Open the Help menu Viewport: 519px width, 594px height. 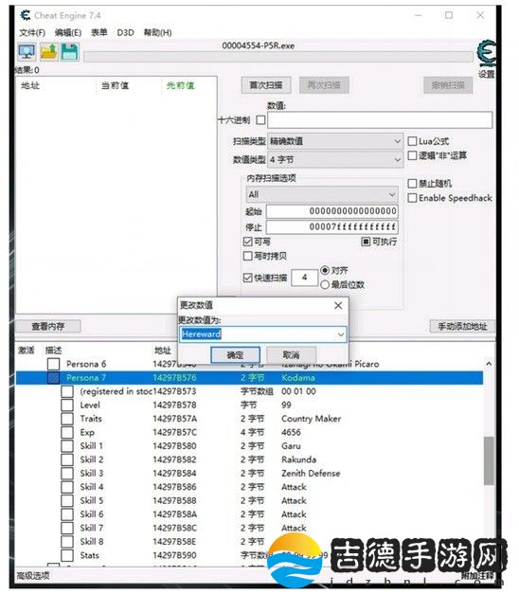(157, 32)
